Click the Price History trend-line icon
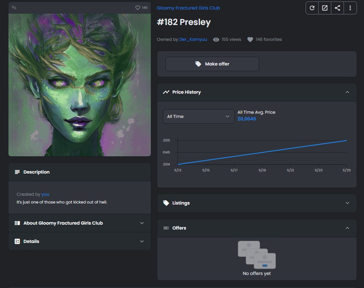 [x=166, y=92]
